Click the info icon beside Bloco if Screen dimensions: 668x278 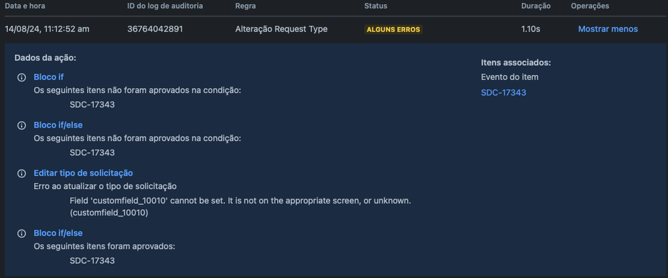coord(21,78)
